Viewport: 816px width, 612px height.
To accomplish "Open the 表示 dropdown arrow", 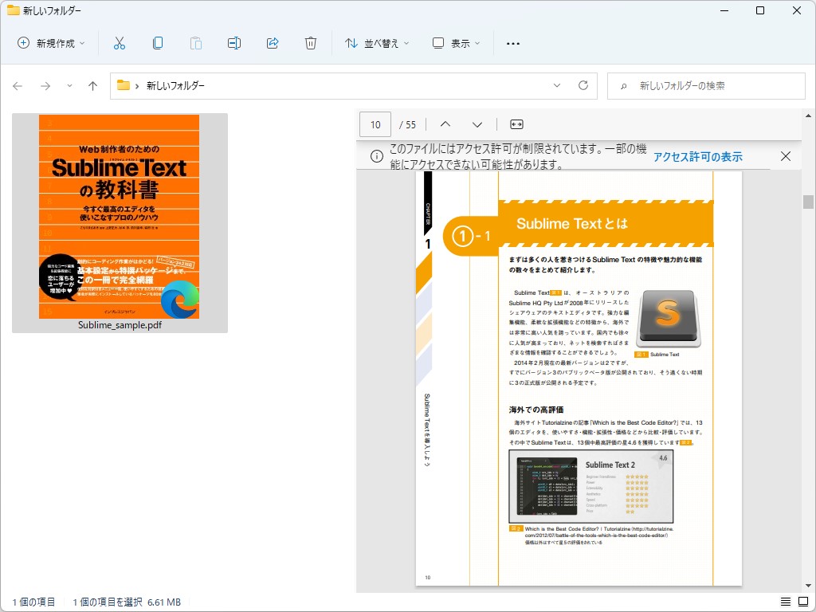I will (478, 43).
